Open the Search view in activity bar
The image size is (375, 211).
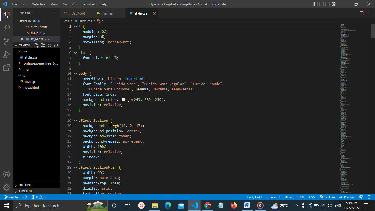(x=7, y=28)
